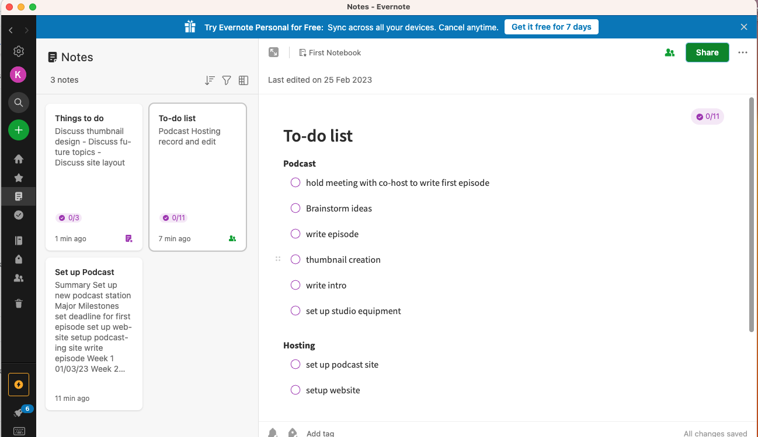Open the Things to do note card

94,177
